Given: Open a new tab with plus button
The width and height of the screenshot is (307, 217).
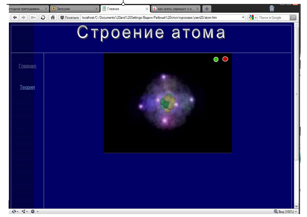Looking at the screenshot, I should coord(206,9).
